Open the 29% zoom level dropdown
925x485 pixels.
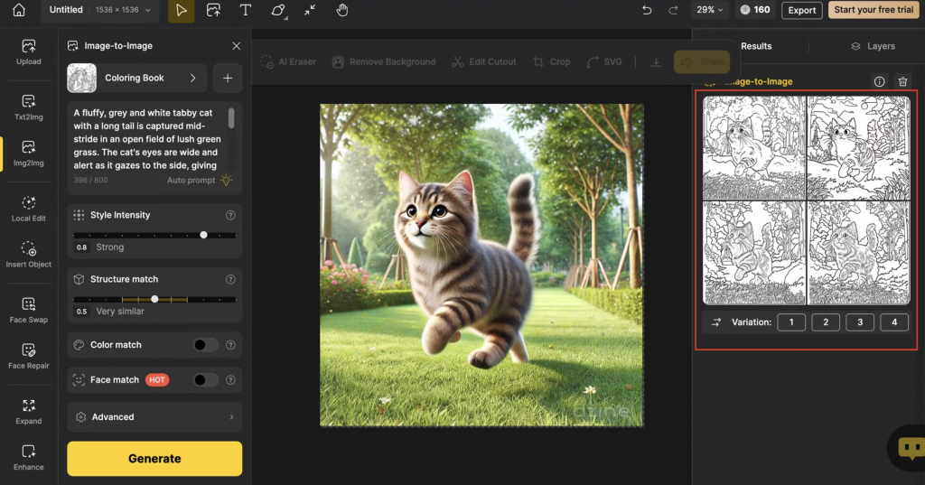(x=708, y=11)
